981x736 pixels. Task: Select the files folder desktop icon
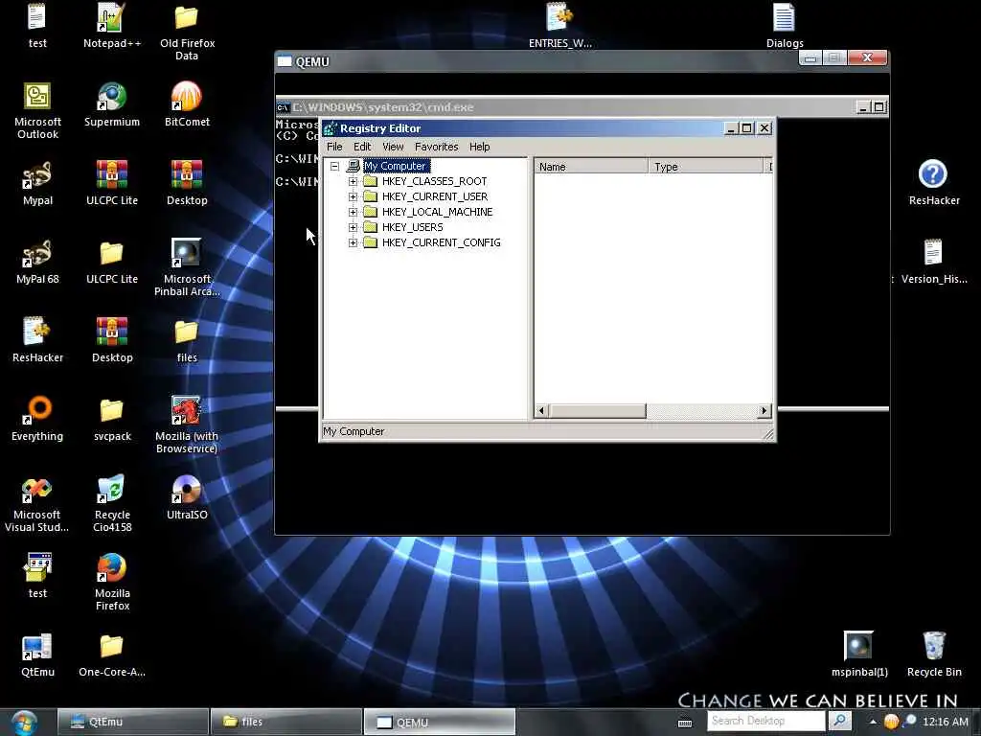[x=187, y=340]
